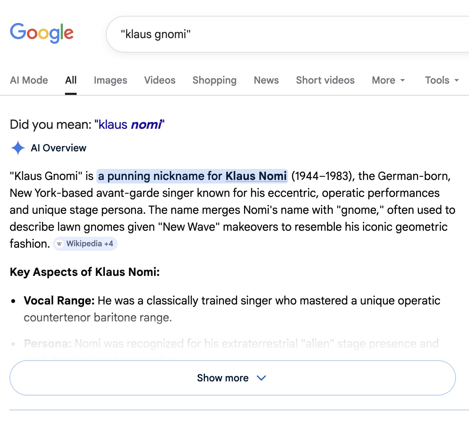The width and height of the screenshot is (469, 429).
Task: Click the AI Overview heading label
Action: [x=59, y=148]
